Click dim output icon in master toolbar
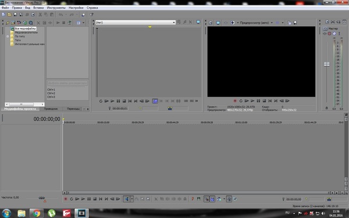This screenshot has width=349, height=218. tap(339, 22)
